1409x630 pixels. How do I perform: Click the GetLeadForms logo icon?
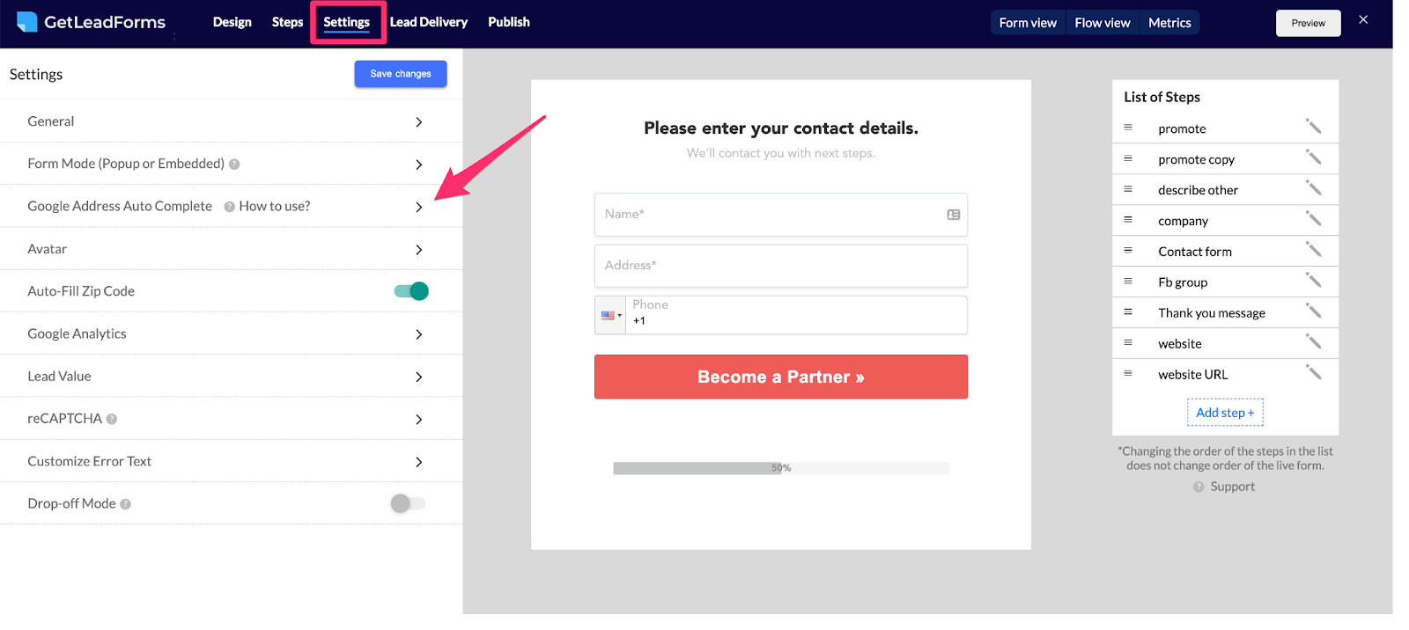coord(26,21)
